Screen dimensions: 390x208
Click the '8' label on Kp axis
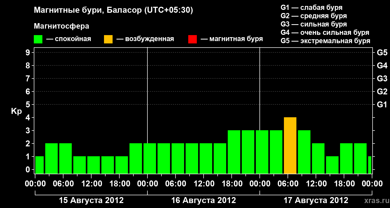(x=28, y=66)
